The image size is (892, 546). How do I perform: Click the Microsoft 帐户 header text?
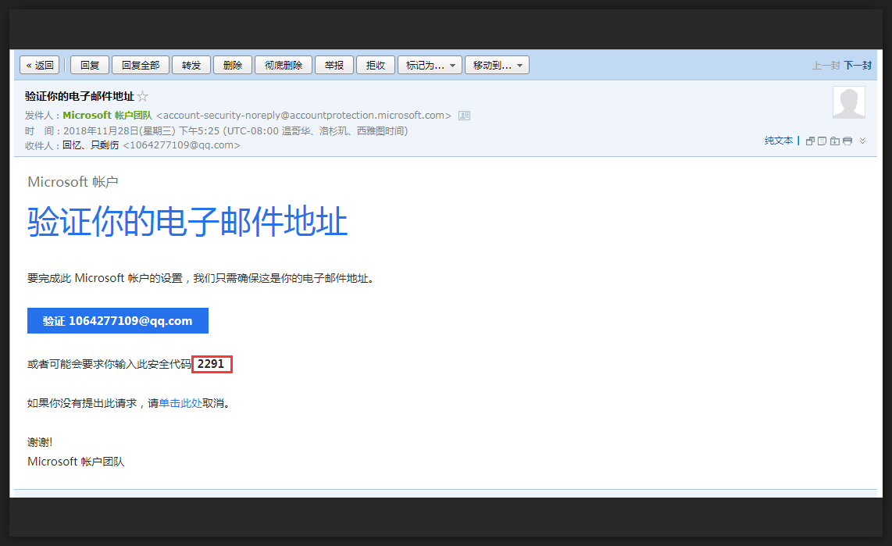[73, 182]
